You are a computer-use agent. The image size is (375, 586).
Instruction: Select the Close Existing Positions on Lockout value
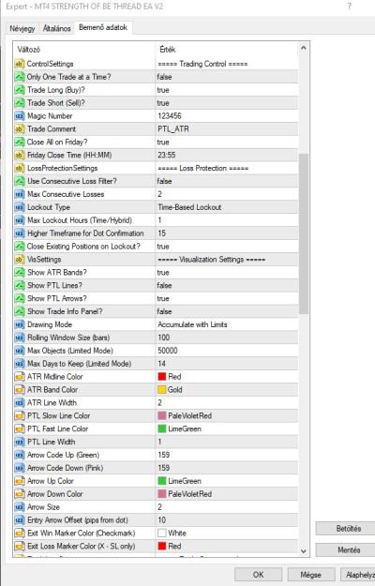(x=163, y=247)
